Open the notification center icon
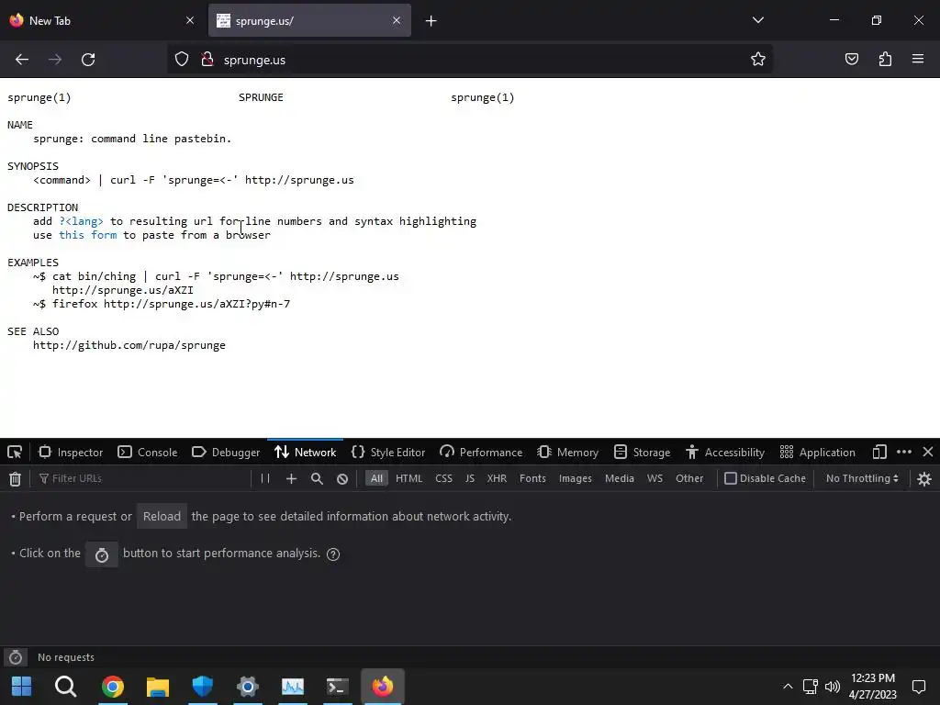940x705 pixels. pos(918,687)
